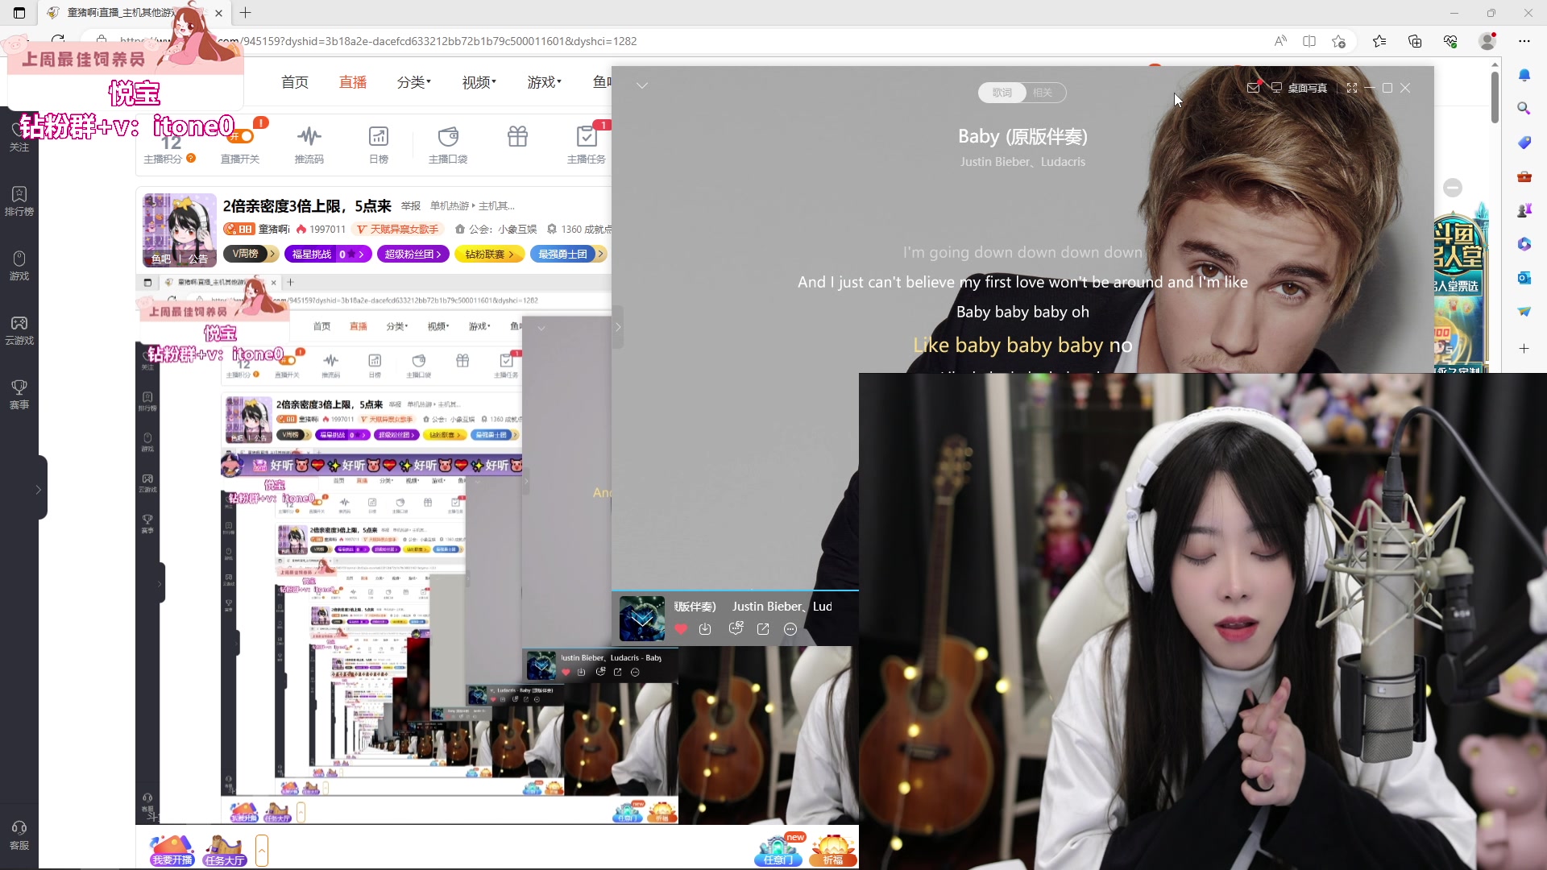Collapse the lyrics view with chevron
This screenshot has height=870, width=1547.
[642, 85]
